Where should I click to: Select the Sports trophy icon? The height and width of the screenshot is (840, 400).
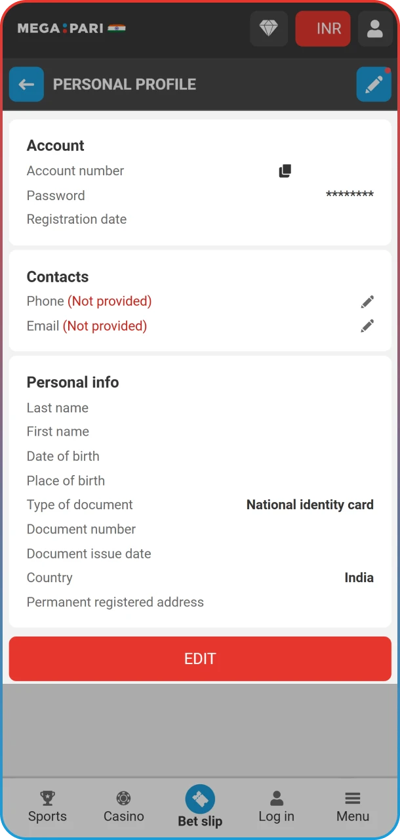[x=47, y=797]
